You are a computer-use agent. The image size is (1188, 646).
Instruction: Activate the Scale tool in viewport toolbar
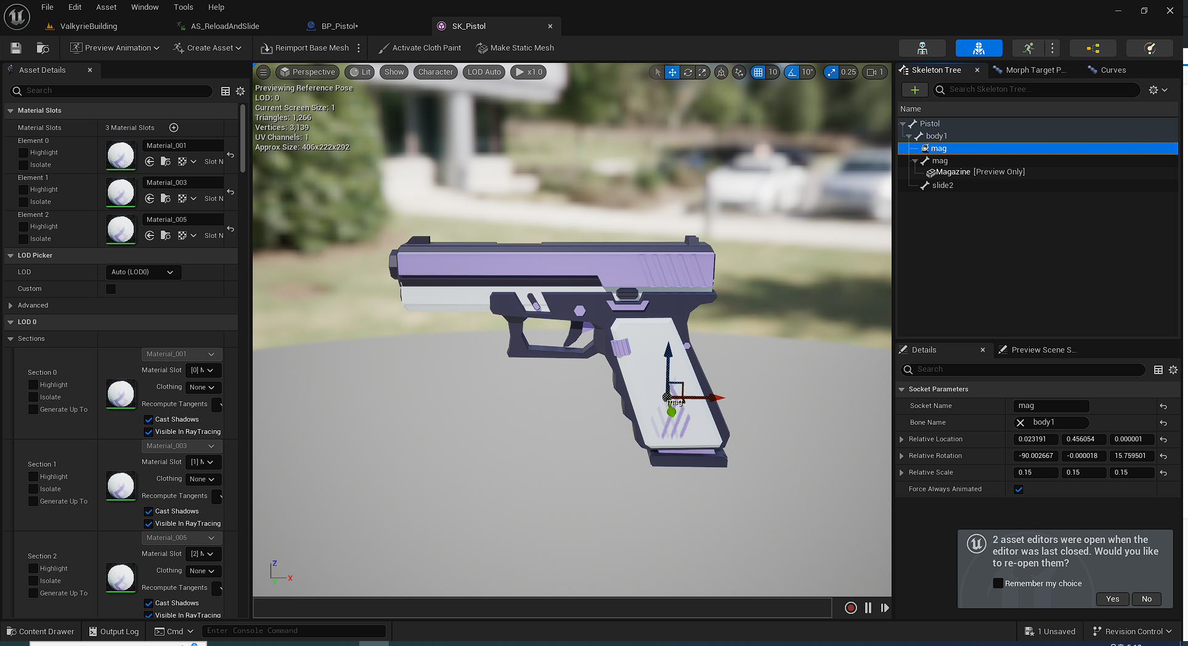click(x=702, y=72)
